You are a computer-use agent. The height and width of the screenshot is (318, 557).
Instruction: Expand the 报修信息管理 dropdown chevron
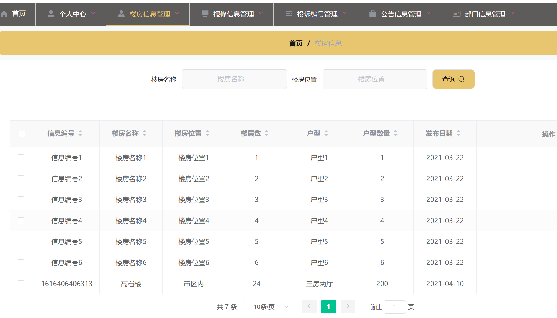point(261,13)
